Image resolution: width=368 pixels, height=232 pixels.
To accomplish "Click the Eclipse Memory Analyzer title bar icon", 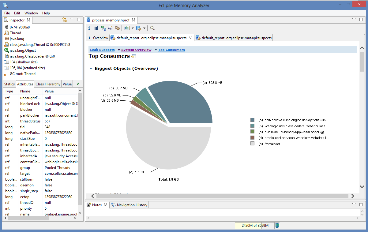I will click(x=5, y=5).
